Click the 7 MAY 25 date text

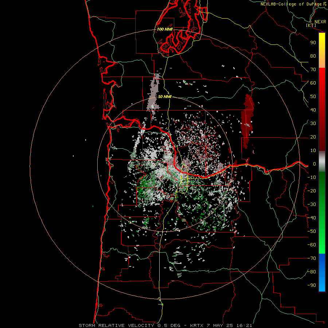220,325
